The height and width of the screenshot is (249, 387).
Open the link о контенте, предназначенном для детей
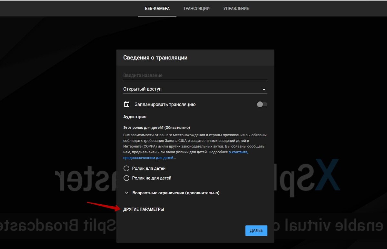(x=238, y=152)
